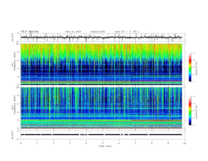Click the "VLF Spectra" plot title
This screenshot has height=161, width=208.
coord(30,32)
